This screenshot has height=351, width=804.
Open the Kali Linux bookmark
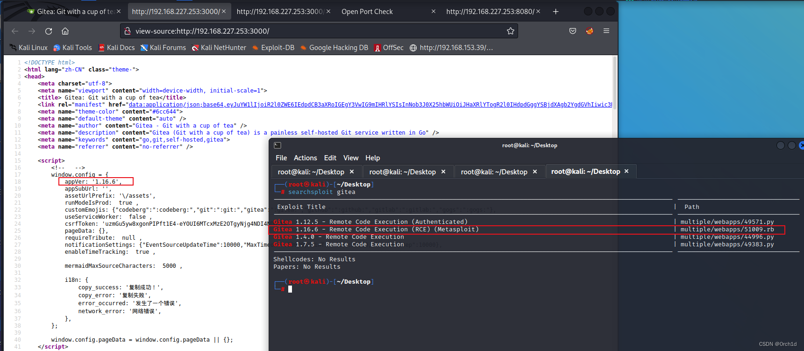[28, 48]
